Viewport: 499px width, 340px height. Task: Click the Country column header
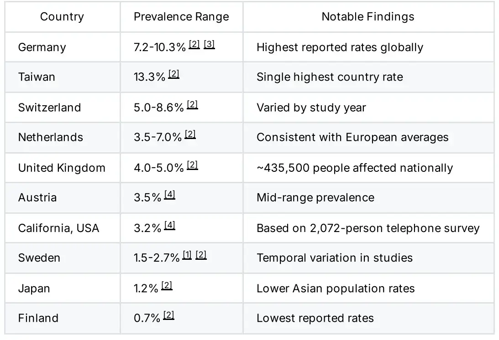point(62,17)
